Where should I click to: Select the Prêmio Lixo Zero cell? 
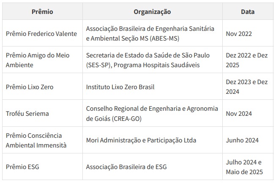30,87
